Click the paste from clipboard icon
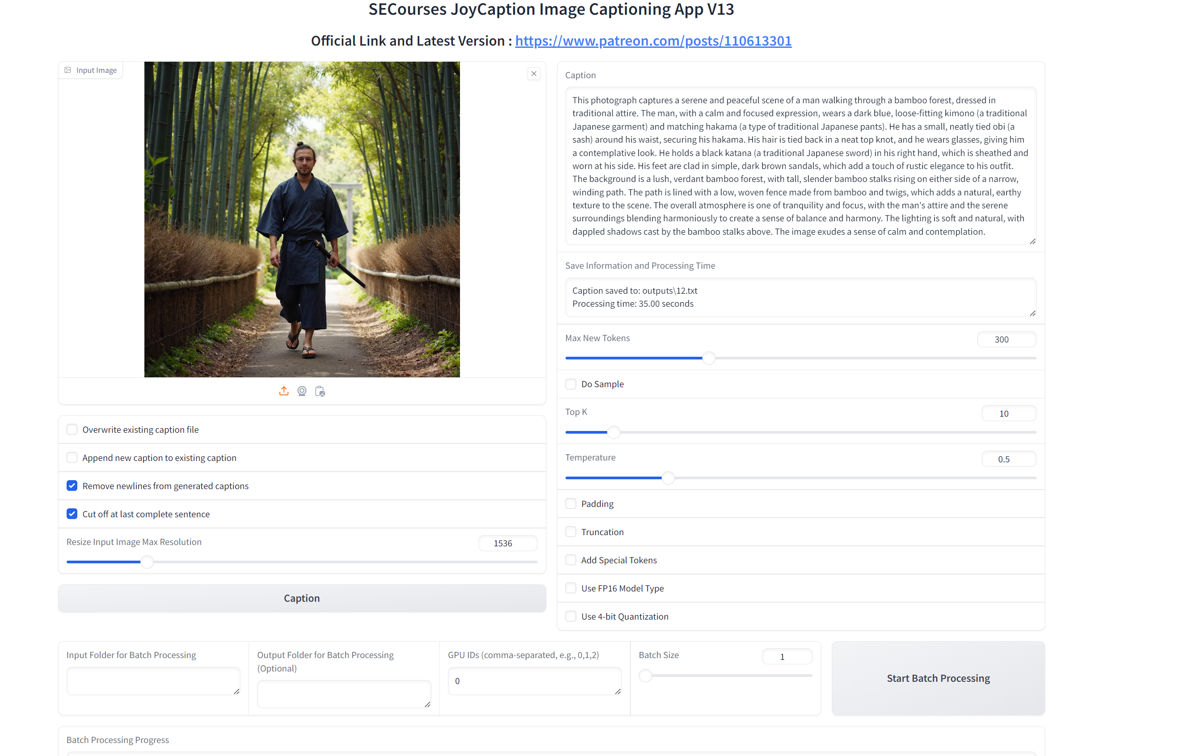1190x756 pixels. click(320, 391)
